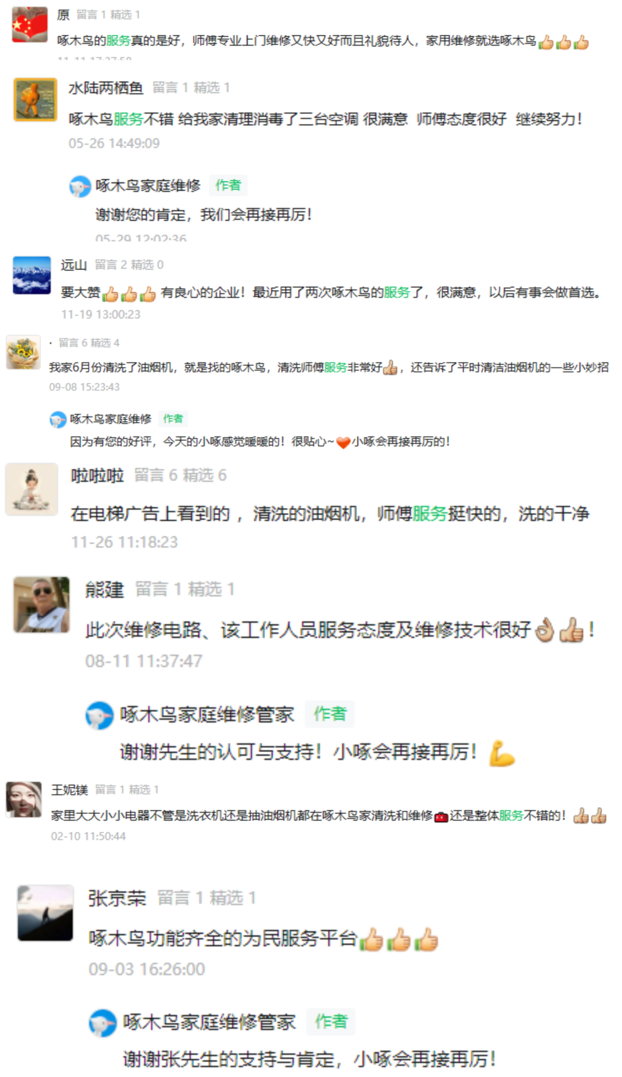Click the 远山 mountain avatar
This screenshot has height=1077, width=622.
32,275
